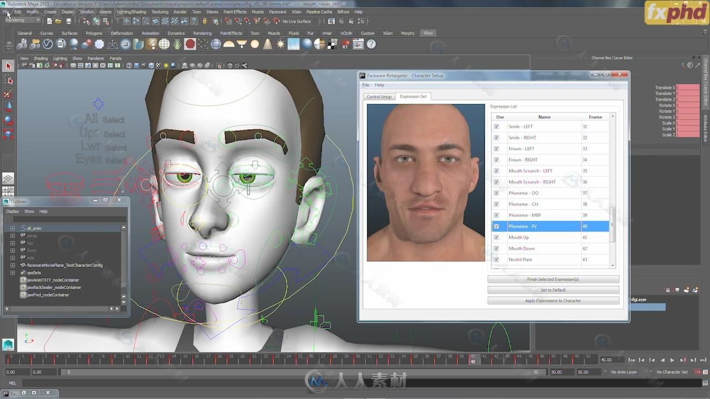
Task: Open Shading menu in viewport panel
Action: pyautogui.click(x=40, y=58)
